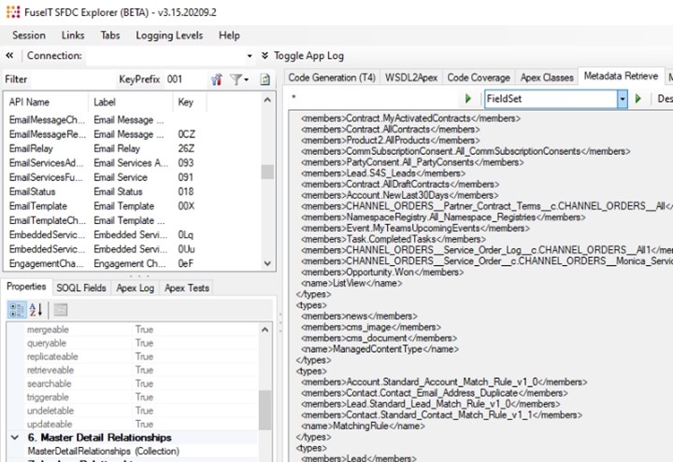The height and width of the screenshot is (462, 673).
Task: Select the EmailStatus object row
Action: pos(132,191)
